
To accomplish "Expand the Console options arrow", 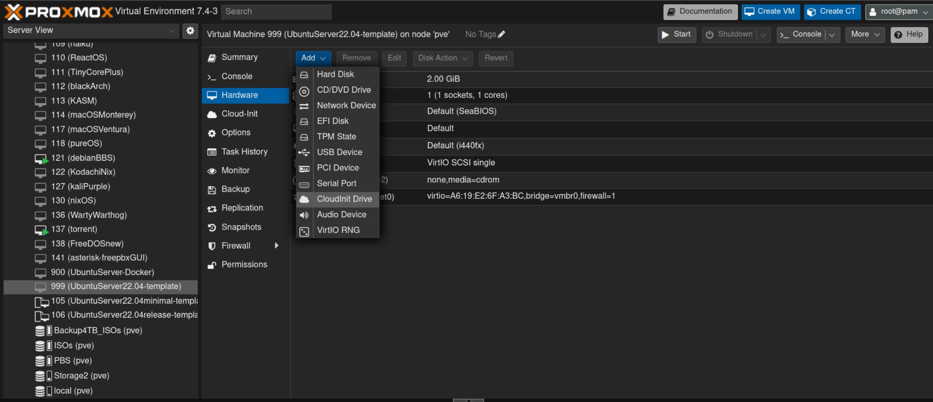I will (832, 35).
